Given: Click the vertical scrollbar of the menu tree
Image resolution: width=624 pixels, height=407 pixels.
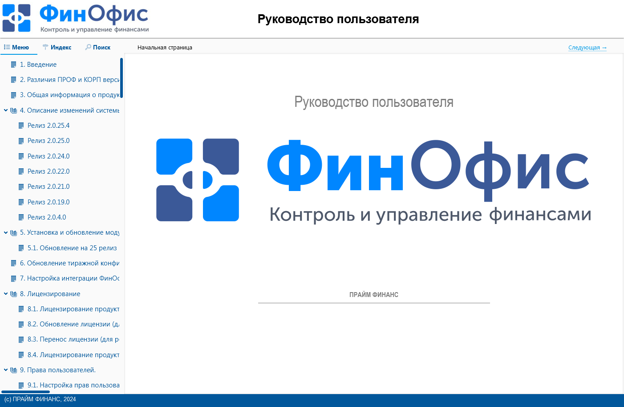Looking at the screenshot, I should (122, 78).
